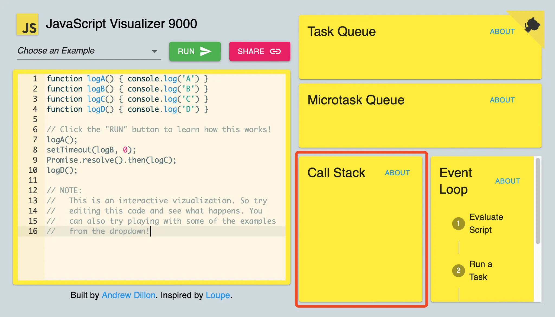Open Event Loop ABOUT info
Image resolution: width=555 pixels, height=317 pixels.
pos(507,181)
